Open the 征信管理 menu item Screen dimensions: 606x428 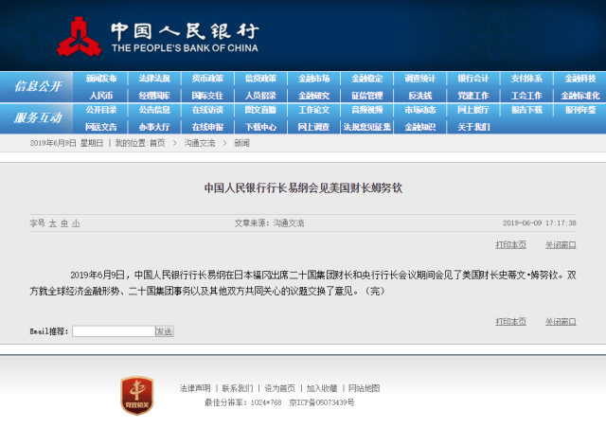click(366, 96)
